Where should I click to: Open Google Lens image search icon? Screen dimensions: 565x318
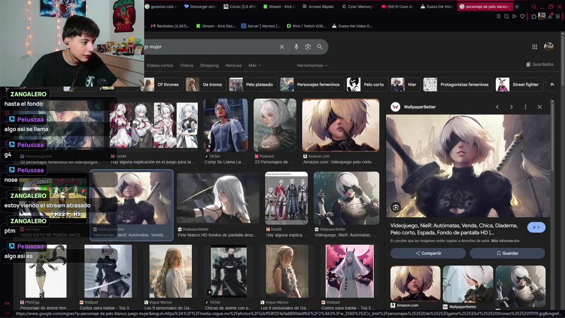pos(308,47)
